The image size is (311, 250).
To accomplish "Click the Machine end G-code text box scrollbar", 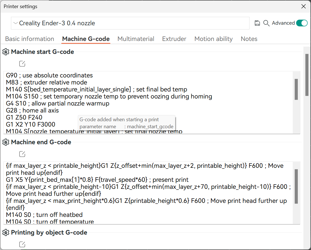I will click(296, 186).
